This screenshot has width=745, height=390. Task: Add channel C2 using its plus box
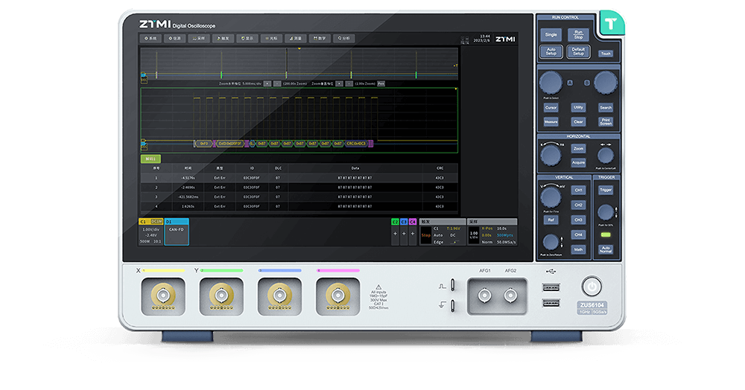[395, 233]
